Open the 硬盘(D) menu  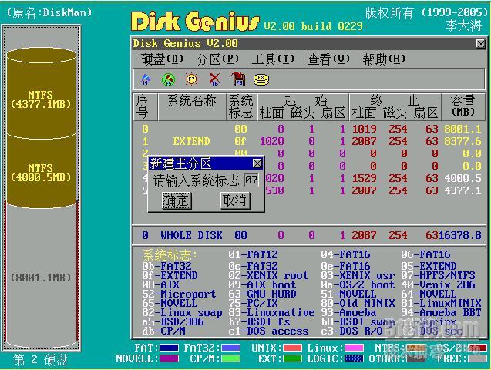point(163,59)
